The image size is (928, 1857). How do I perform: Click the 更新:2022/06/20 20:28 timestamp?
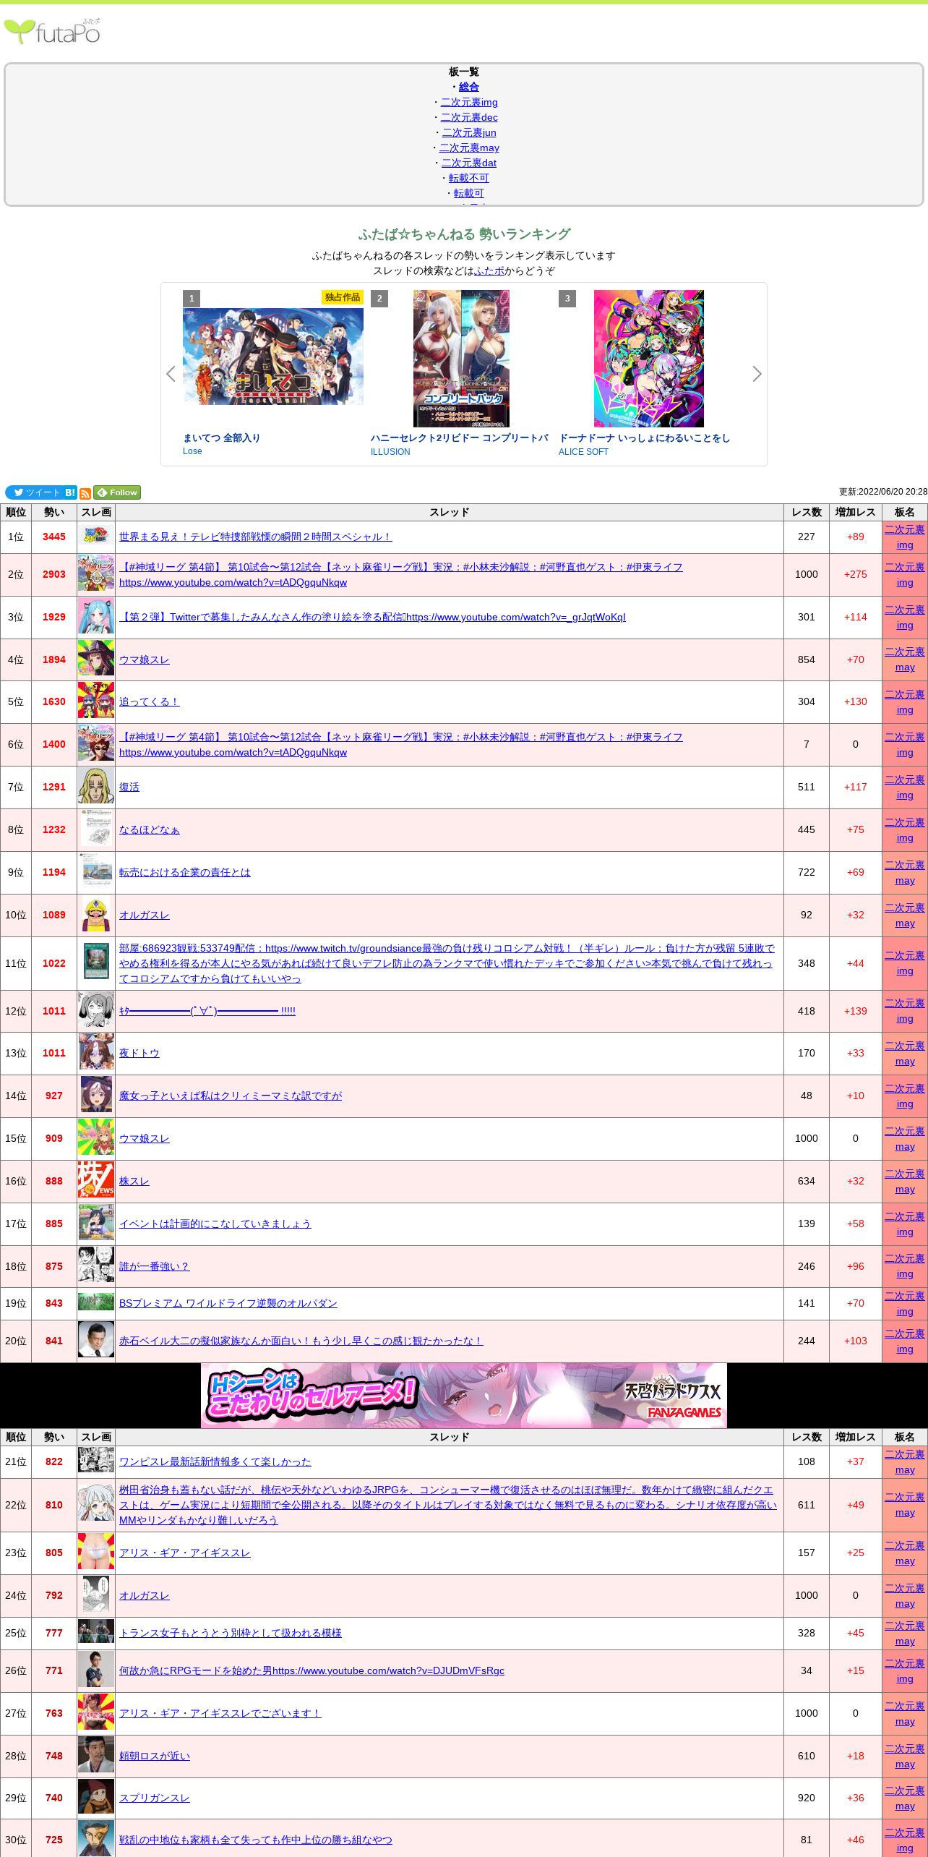click(x=882, y=492)
